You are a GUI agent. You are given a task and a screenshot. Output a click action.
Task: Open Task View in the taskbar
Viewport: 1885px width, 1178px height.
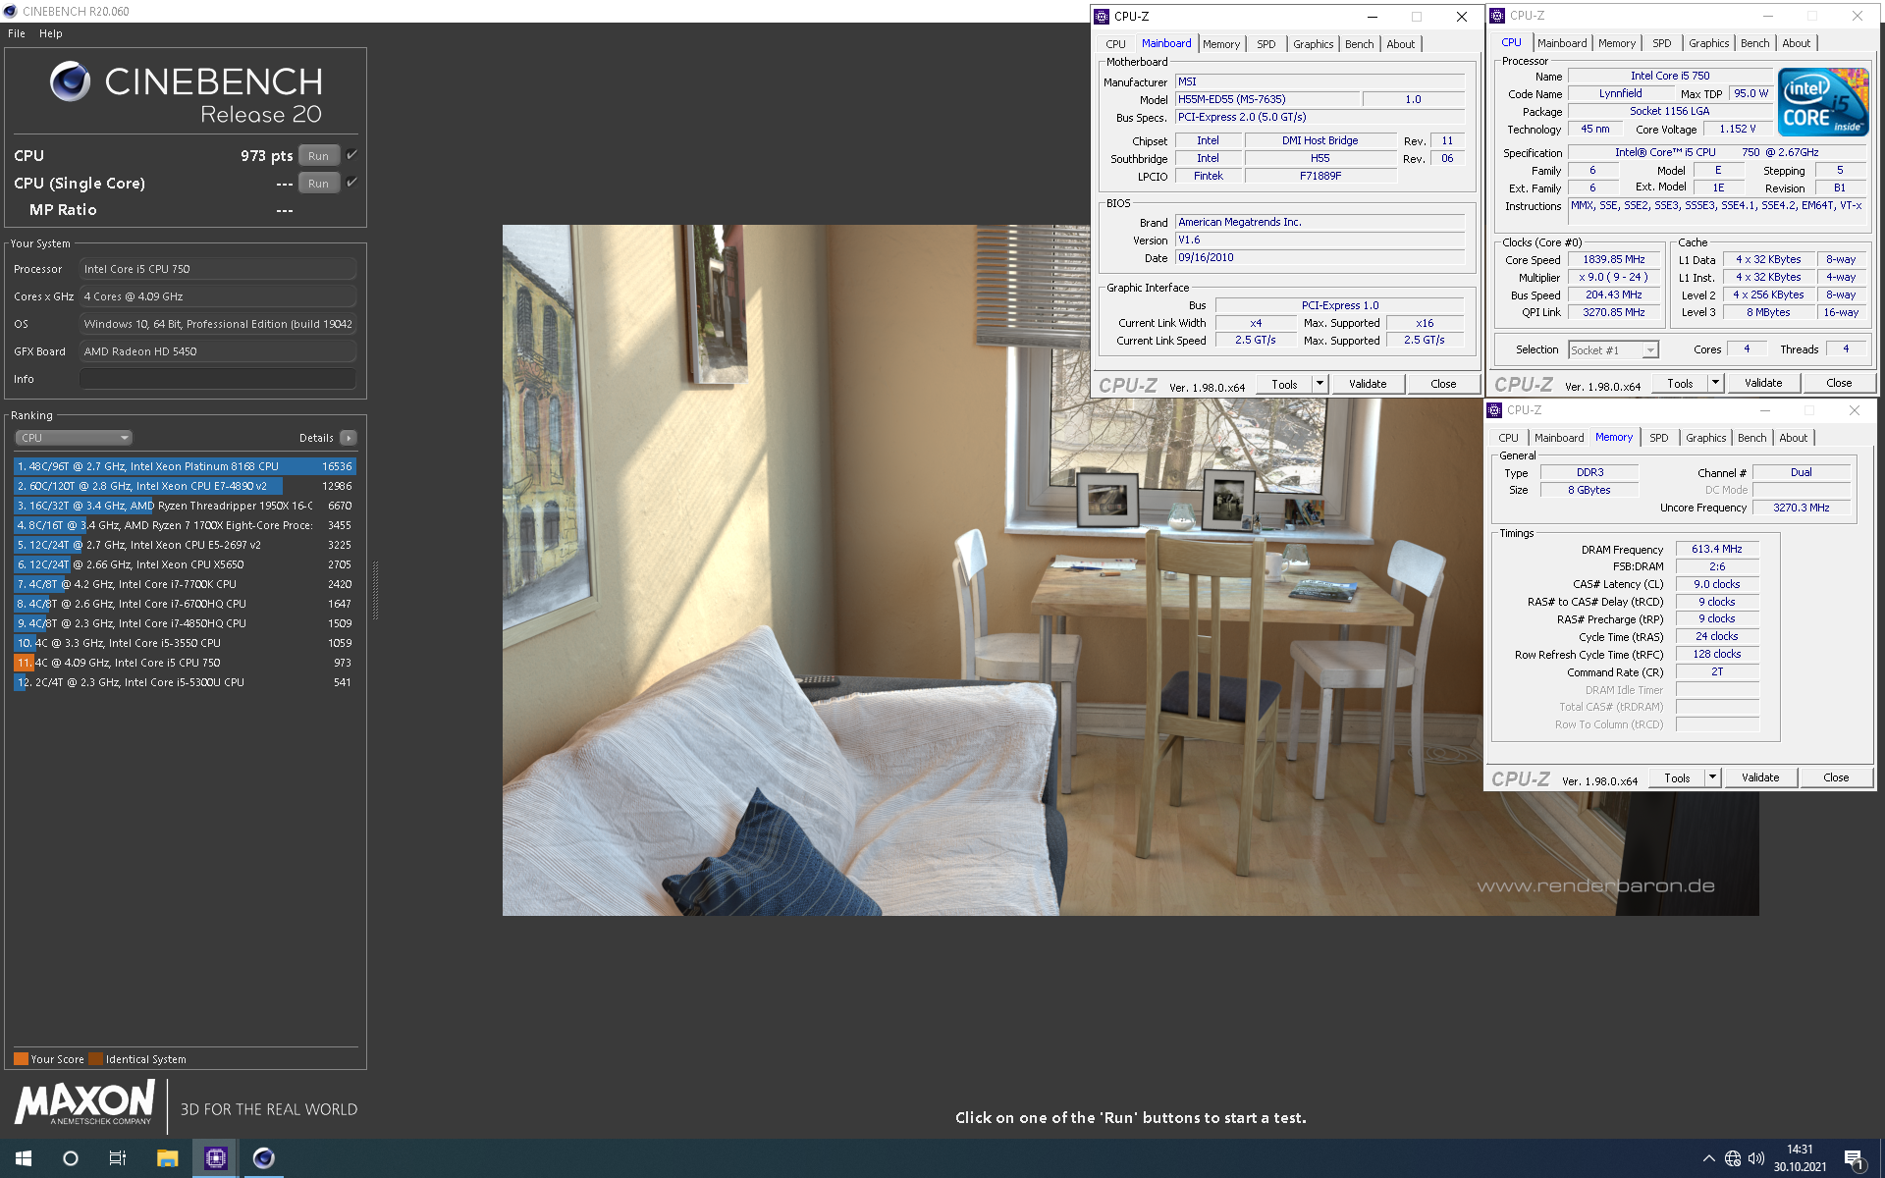pyautogui.click(x=118, y=1158)
